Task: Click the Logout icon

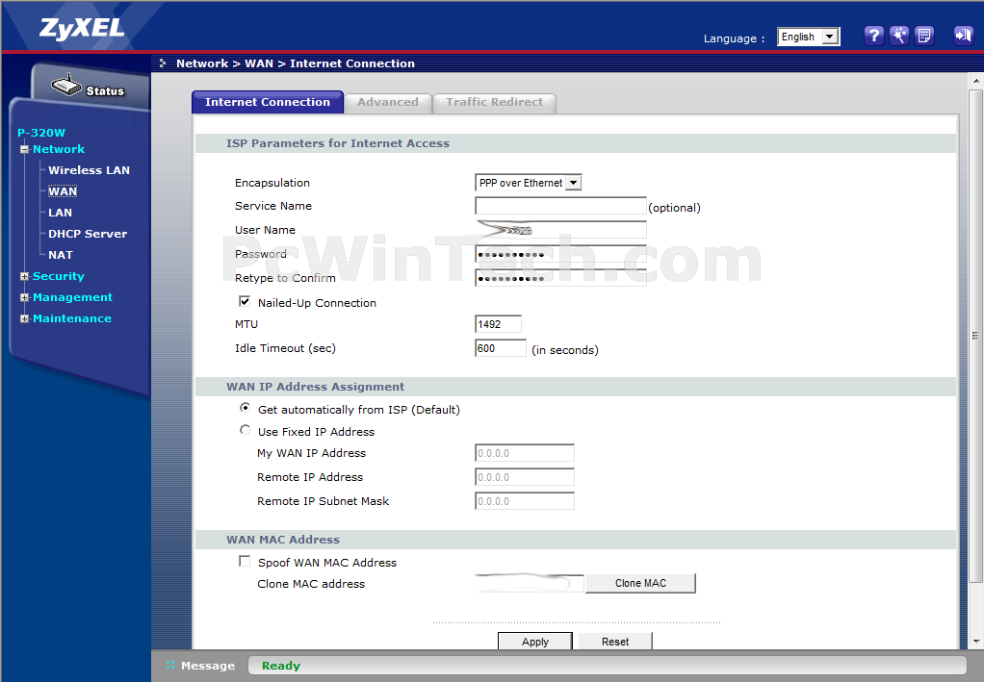Action: pyautogui.click(x=963, y=36)
